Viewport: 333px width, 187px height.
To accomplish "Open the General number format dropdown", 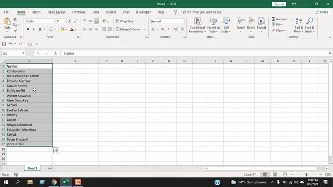I will tap(183, 21).
